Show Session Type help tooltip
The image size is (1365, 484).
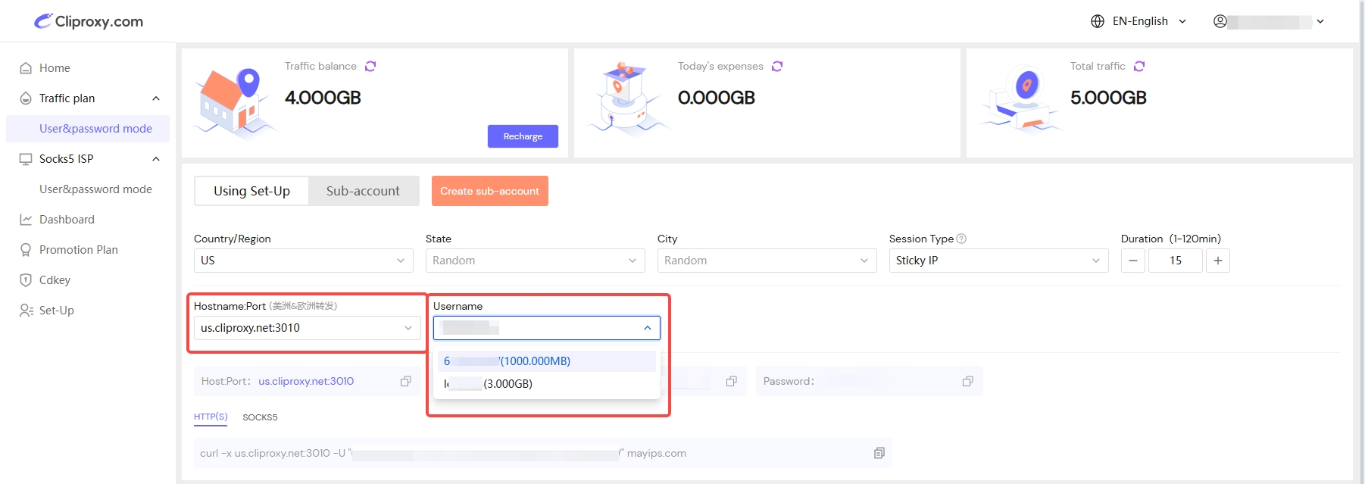961,239
